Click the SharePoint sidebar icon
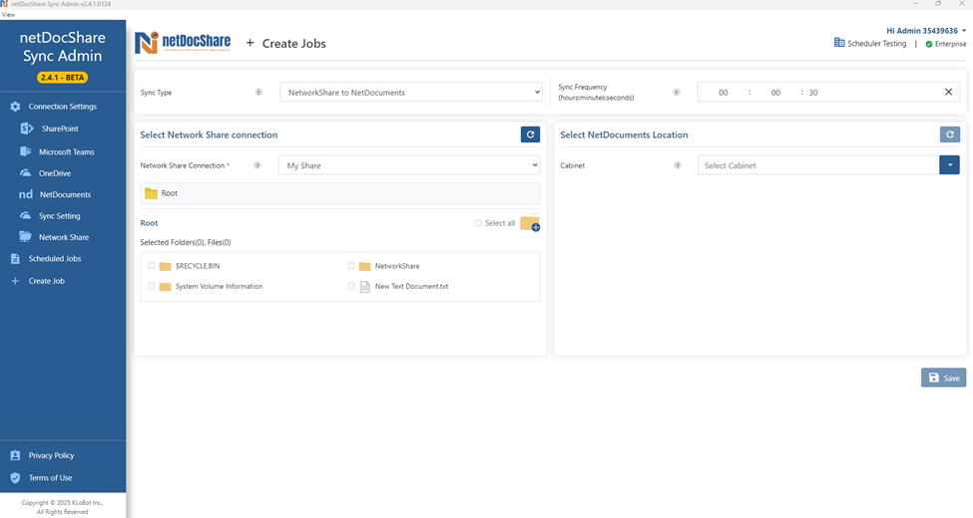 (x=27, y=129)
